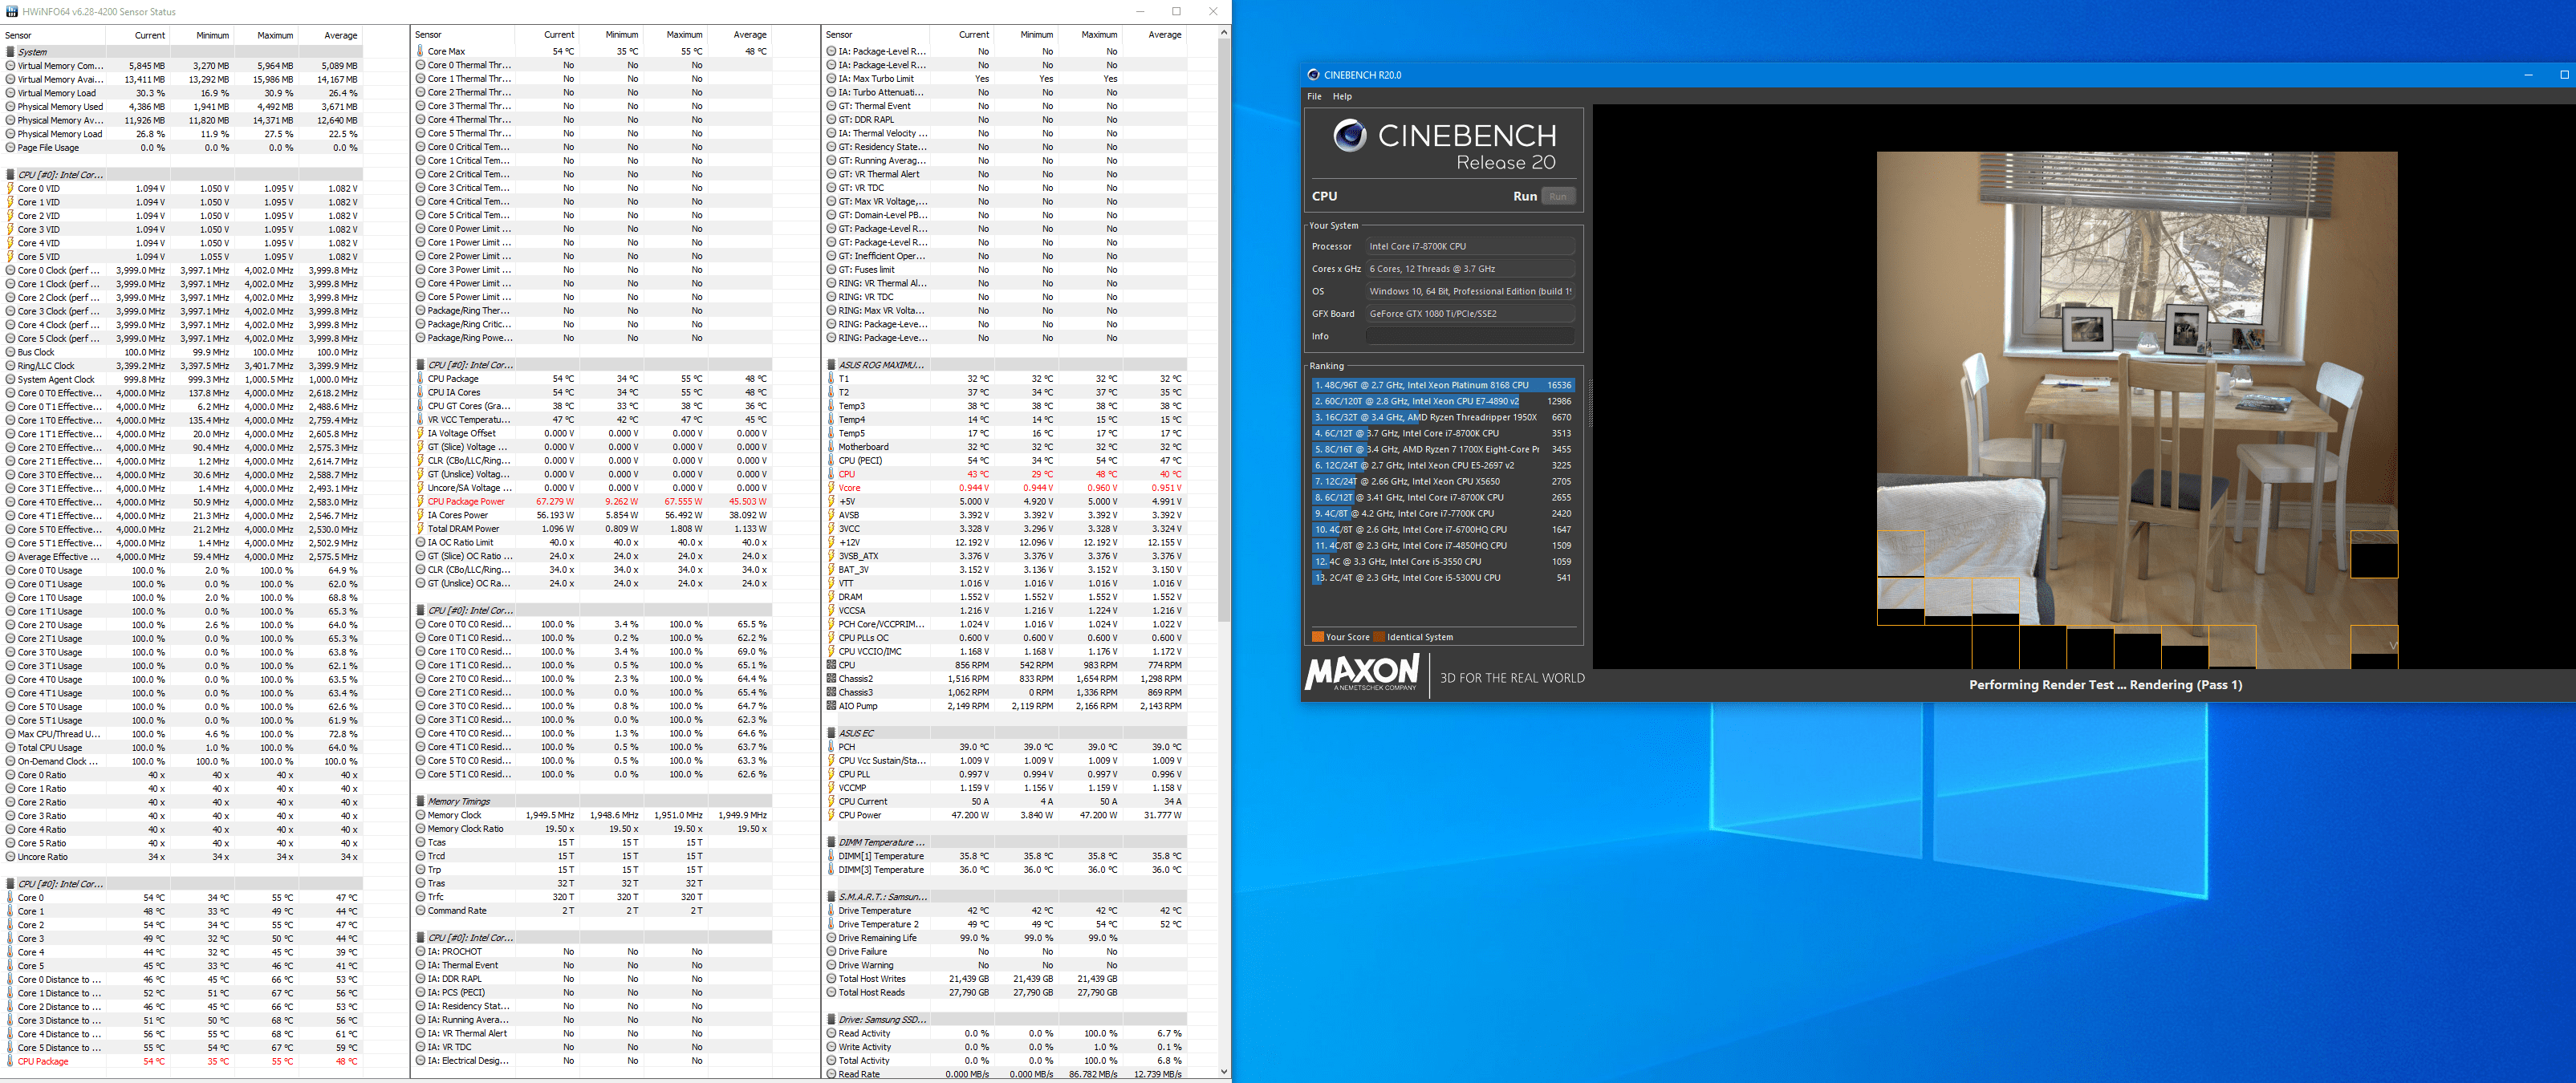Viewport: 2576px width, 1083px height.
Task: Click the thermometer icon beside Core Max
Action: [421, 51]
